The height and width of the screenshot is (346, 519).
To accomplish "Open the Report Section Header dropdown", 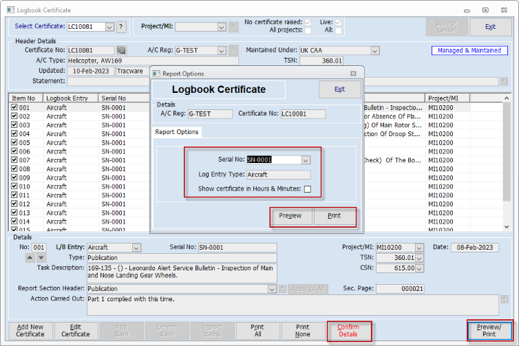I will tap(272, 289).
